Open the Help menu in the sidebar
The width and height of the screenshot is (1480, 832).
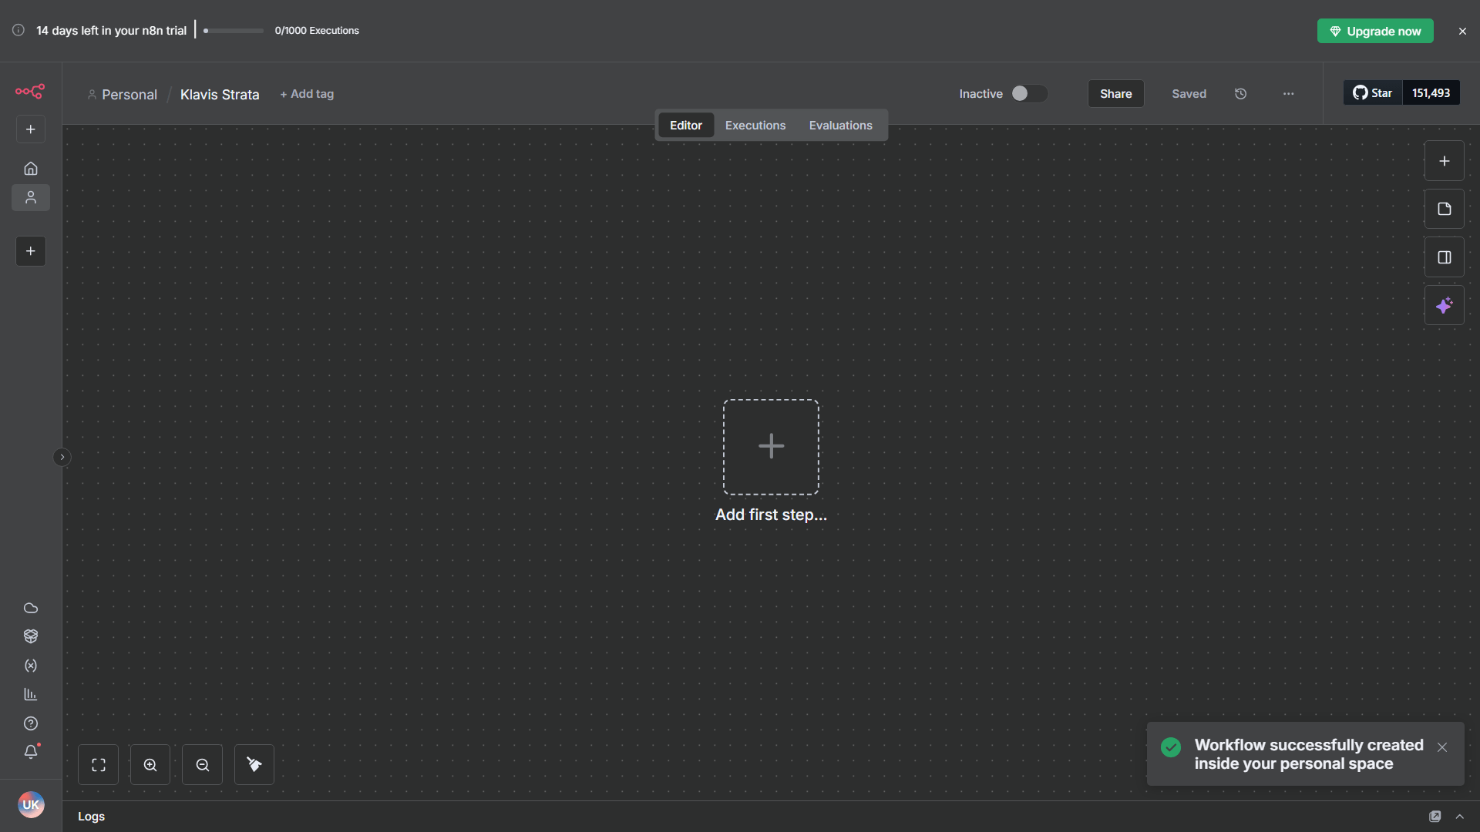31,723
